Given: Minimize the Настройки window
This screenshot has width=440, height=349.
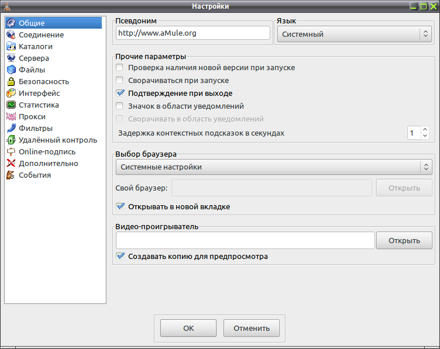Looking at the screenshot, I should pyautogui.click(x=413, y=6).
